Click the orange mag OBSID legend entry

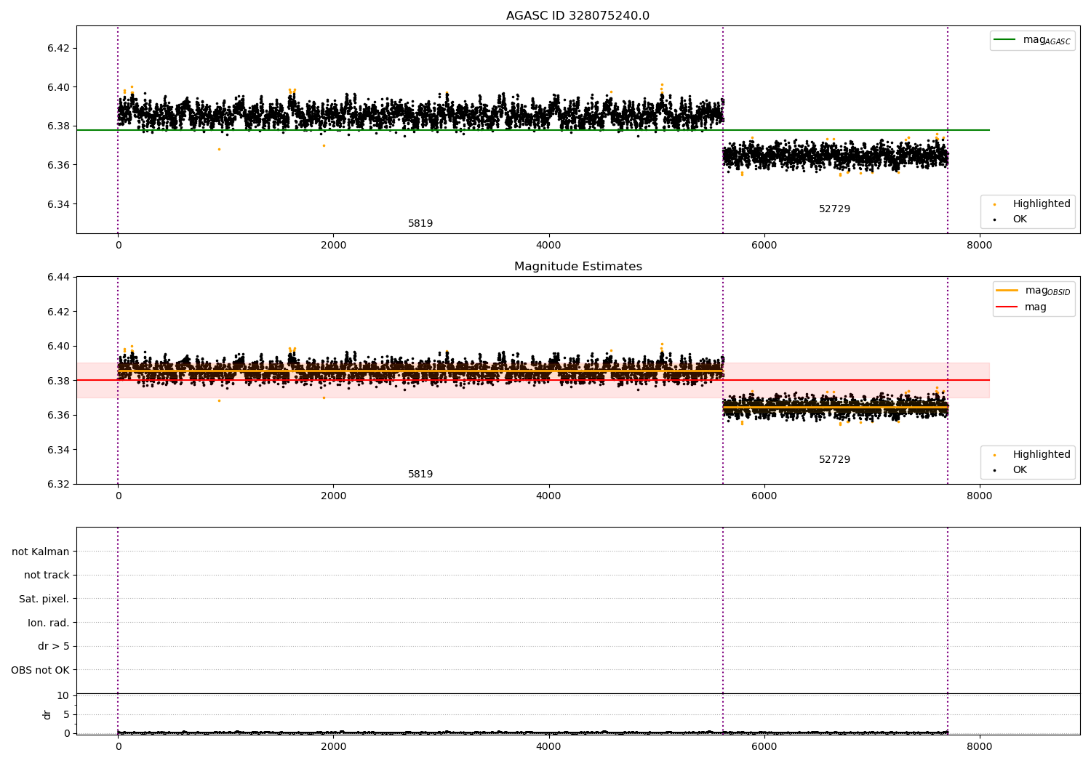pyautogui.click(x=1033, y=291)
